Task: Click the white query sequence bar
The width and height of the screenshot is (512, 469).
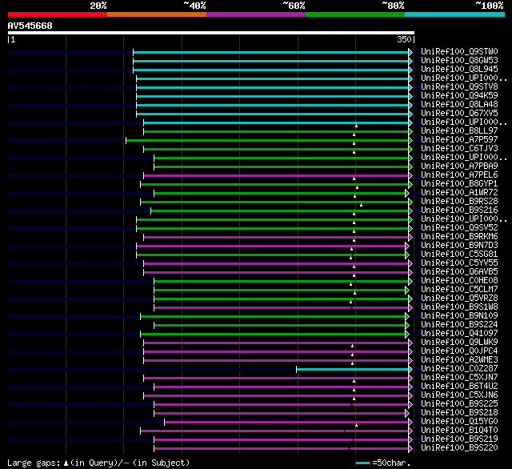Action: 211,33
